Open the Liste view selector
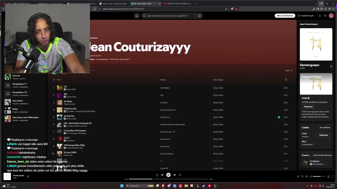 coord(289,70)
